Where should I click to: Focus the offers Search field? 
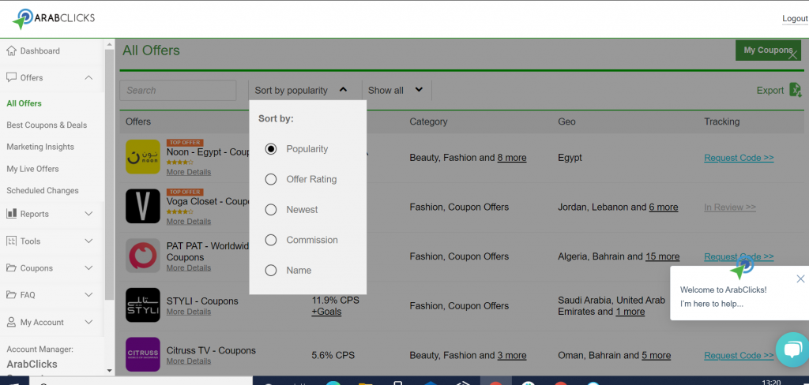[x=178, y=90]
